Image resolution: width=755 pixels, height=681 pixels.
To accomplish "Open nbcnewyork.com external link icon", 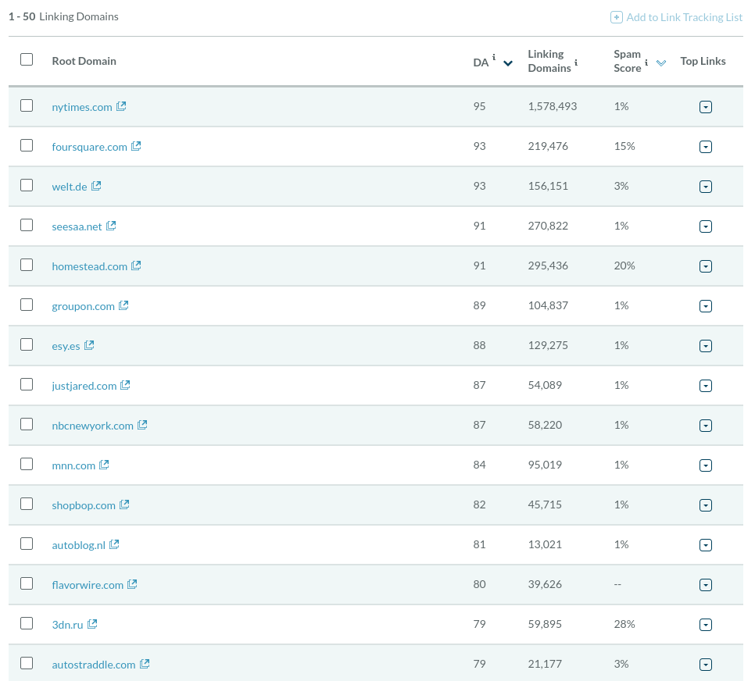I will click(142, 425).
